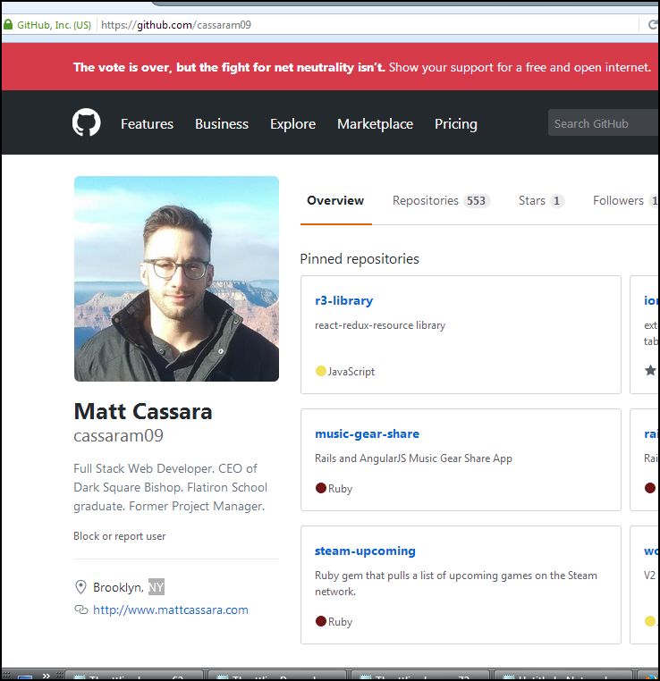The height and width of the screenshot is (681, 660).
Task: Click the Pinned repositories heading
Action: (x=360, y=259)
